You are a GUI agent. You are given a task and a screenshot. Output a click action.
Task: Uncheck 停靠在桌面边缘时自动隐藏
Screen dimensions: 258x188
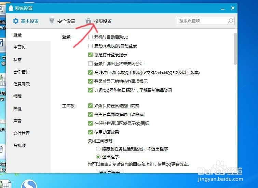click(x=90, y=114)
